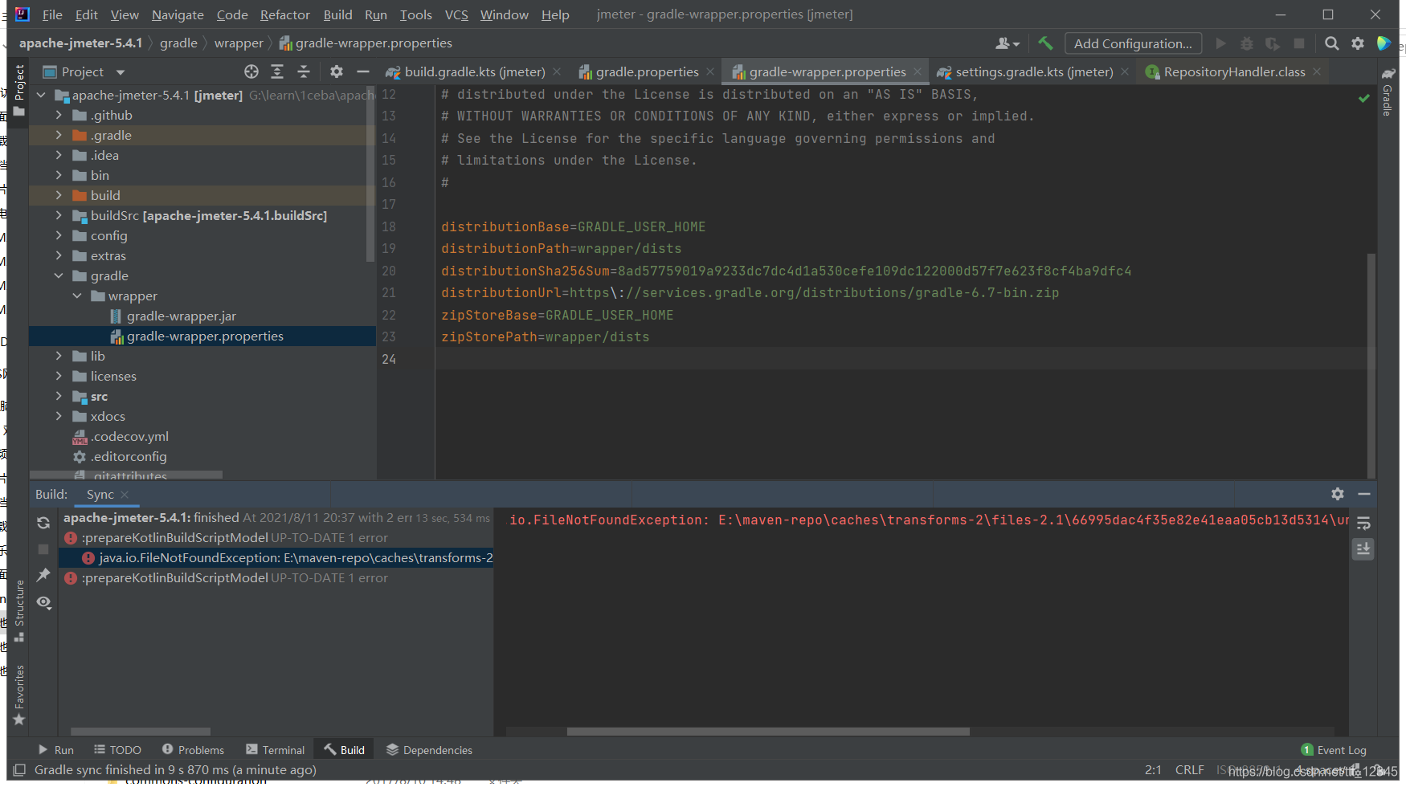Open the Project view dropdown
Screen dimensions: 1406x787
[121, 72]
